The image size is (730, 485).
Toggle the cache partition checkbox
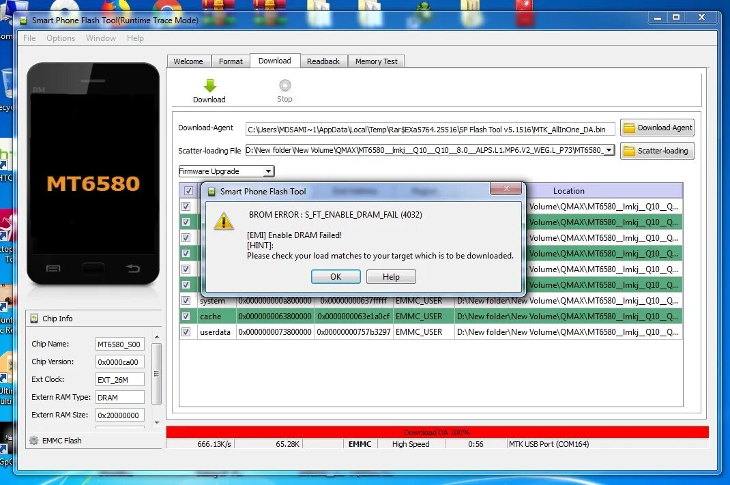click(186, 316)
